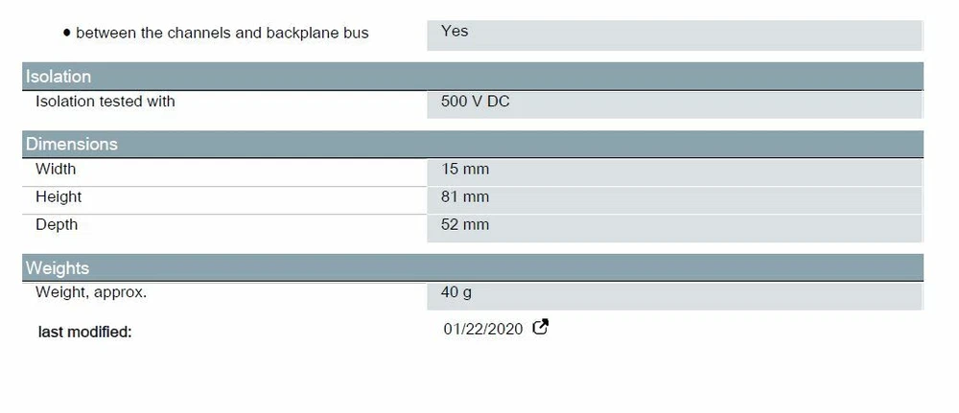The image size is (959, 413).
Task: Click the Weight, approx. label
Action: click(x=91, y=293)
